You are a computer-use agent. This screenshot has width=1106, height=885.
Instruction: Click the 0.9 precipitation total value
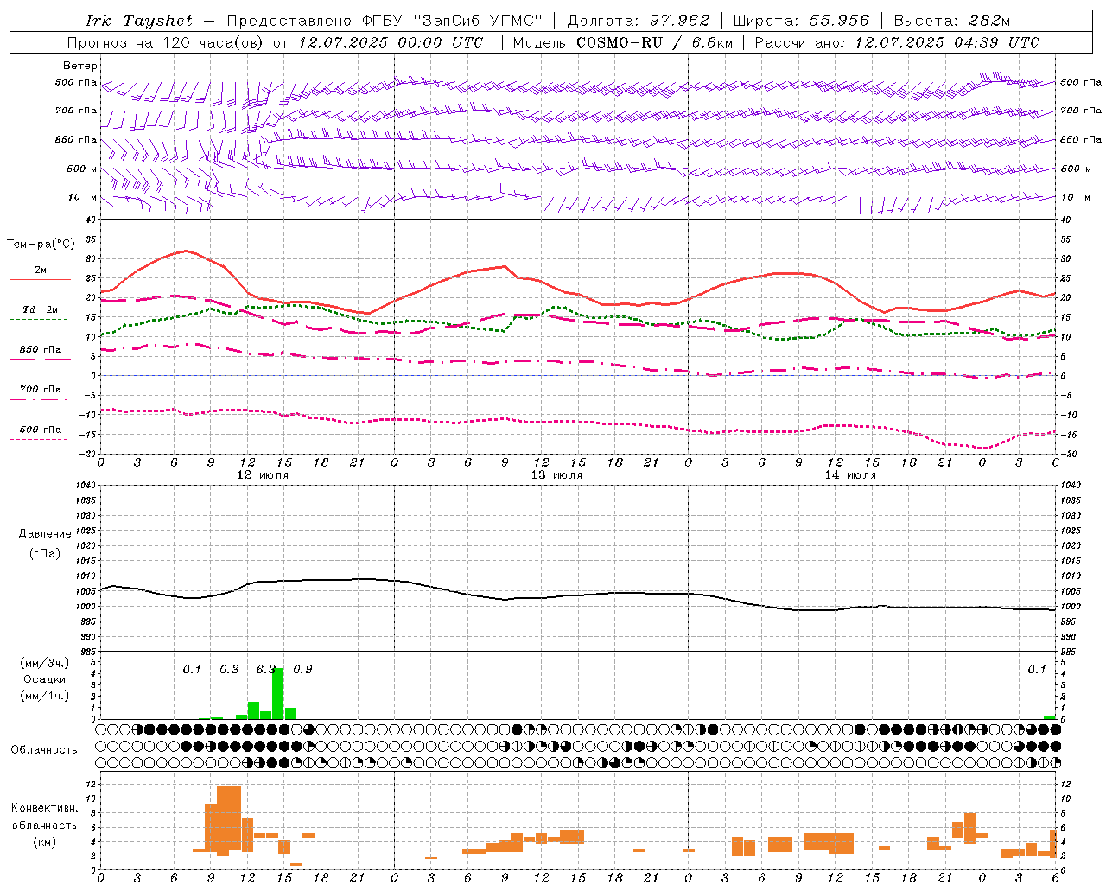302,669
